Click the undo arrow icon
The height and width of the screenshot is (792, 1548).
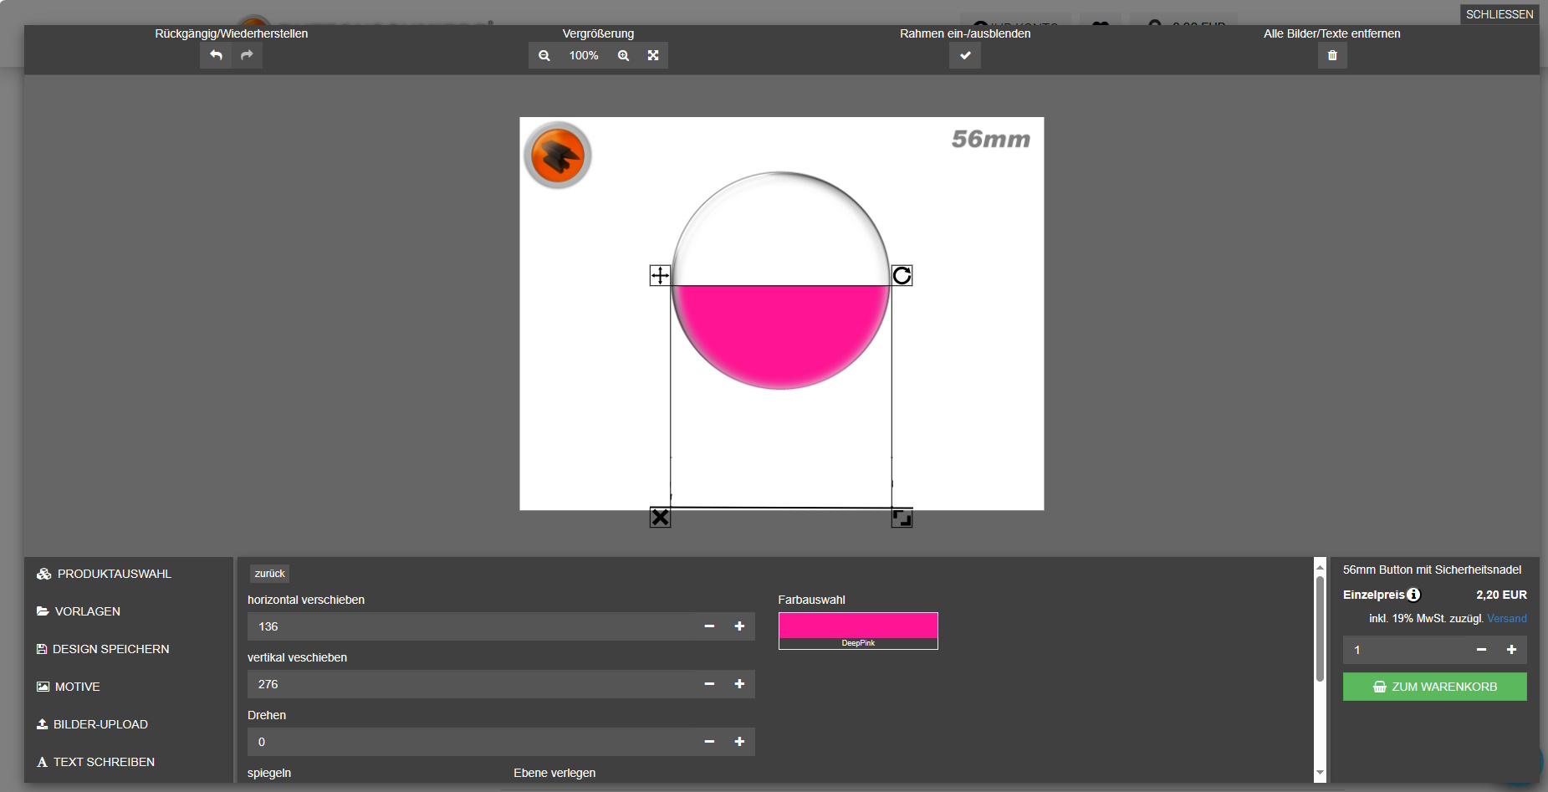216,55
